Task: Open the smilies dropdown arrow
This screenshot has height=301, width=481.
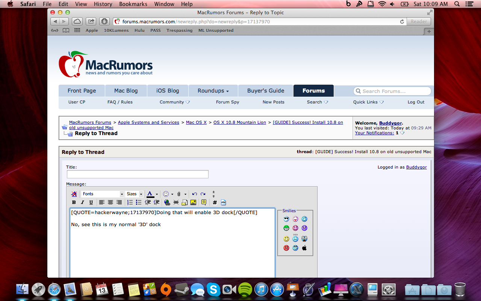Action: 172,194
